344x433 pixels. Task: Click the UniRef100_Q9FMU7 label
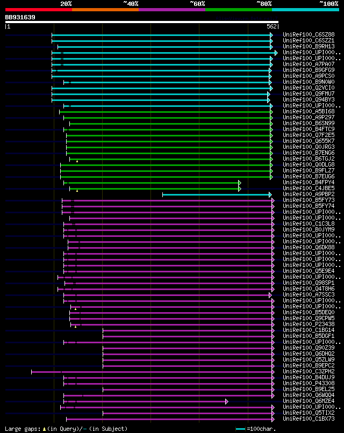(309, 93)
